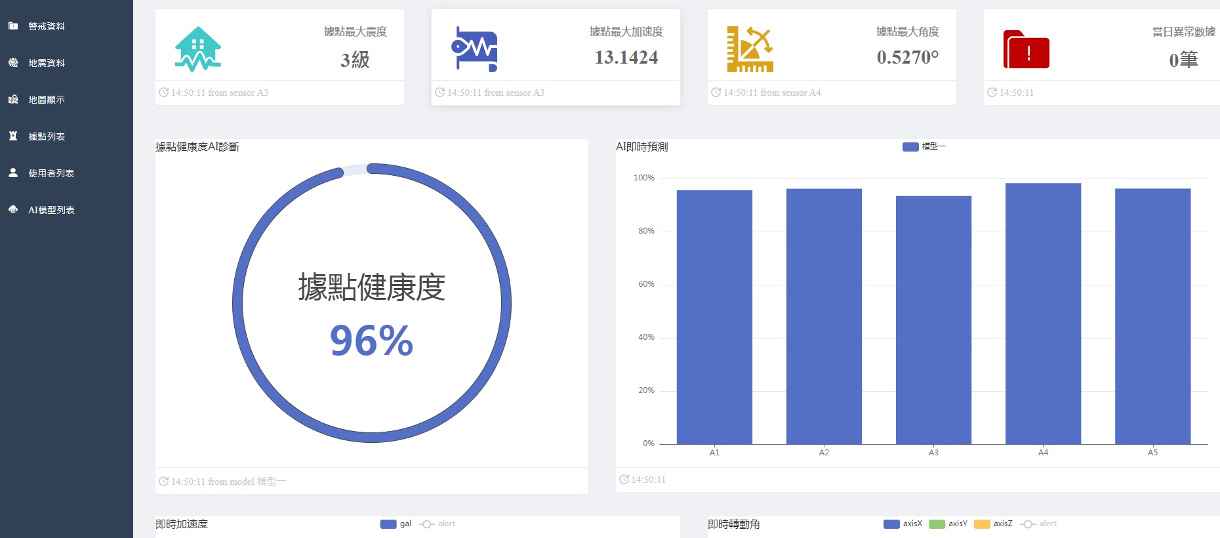Click the 0筆 anomaly count
The width and height of the screenshot is (1220, 538).
[x=1183, y=60]
